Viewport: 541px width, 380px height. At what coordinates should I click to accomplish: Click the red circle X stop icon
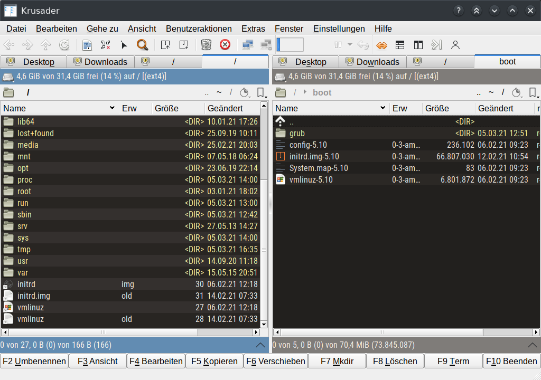tap(225, 45)
